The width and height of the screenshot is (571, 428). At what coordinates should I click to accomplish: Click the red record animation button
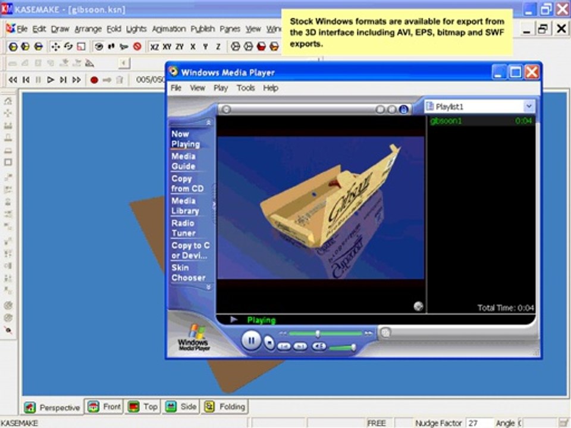(94, 80)
